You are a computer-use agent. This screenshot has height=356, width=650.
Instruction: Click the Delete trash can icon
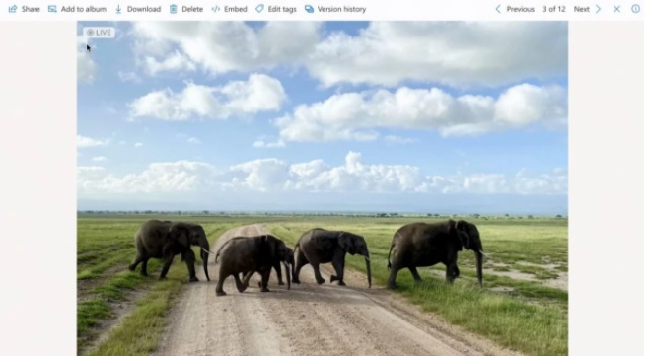pos(174,9)
